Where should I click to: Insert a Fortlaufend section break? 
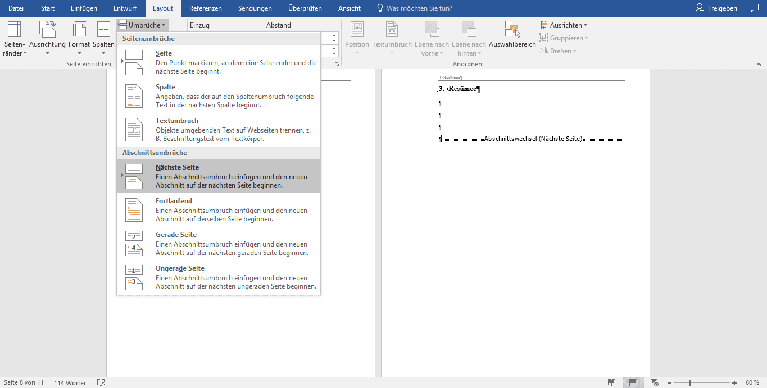pyautogui.click(x=218, y=209)
